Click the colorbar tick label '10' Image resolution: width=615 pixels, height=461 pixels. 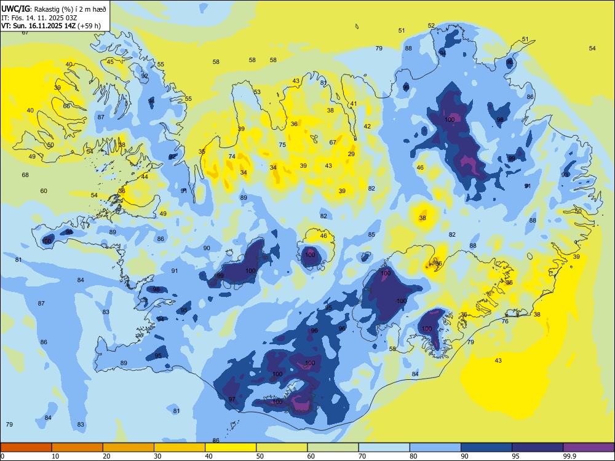tap(55, 456)
